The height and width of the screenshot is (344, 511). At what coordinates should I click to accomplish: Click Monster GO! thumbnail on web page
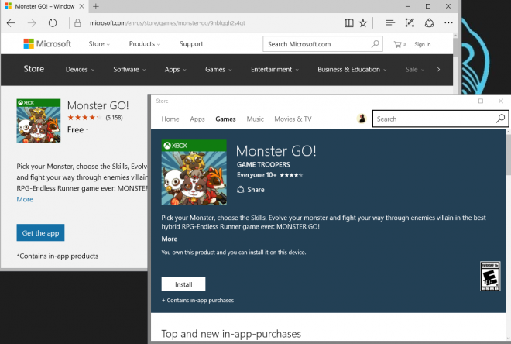39,121
